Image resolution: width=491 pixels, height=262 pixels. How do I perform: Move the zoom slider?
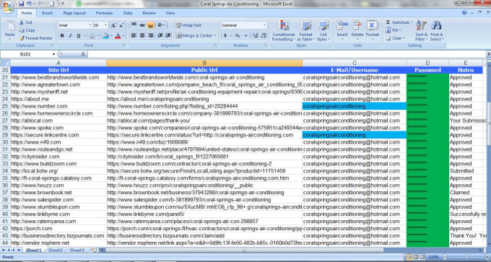click(466, 257)
